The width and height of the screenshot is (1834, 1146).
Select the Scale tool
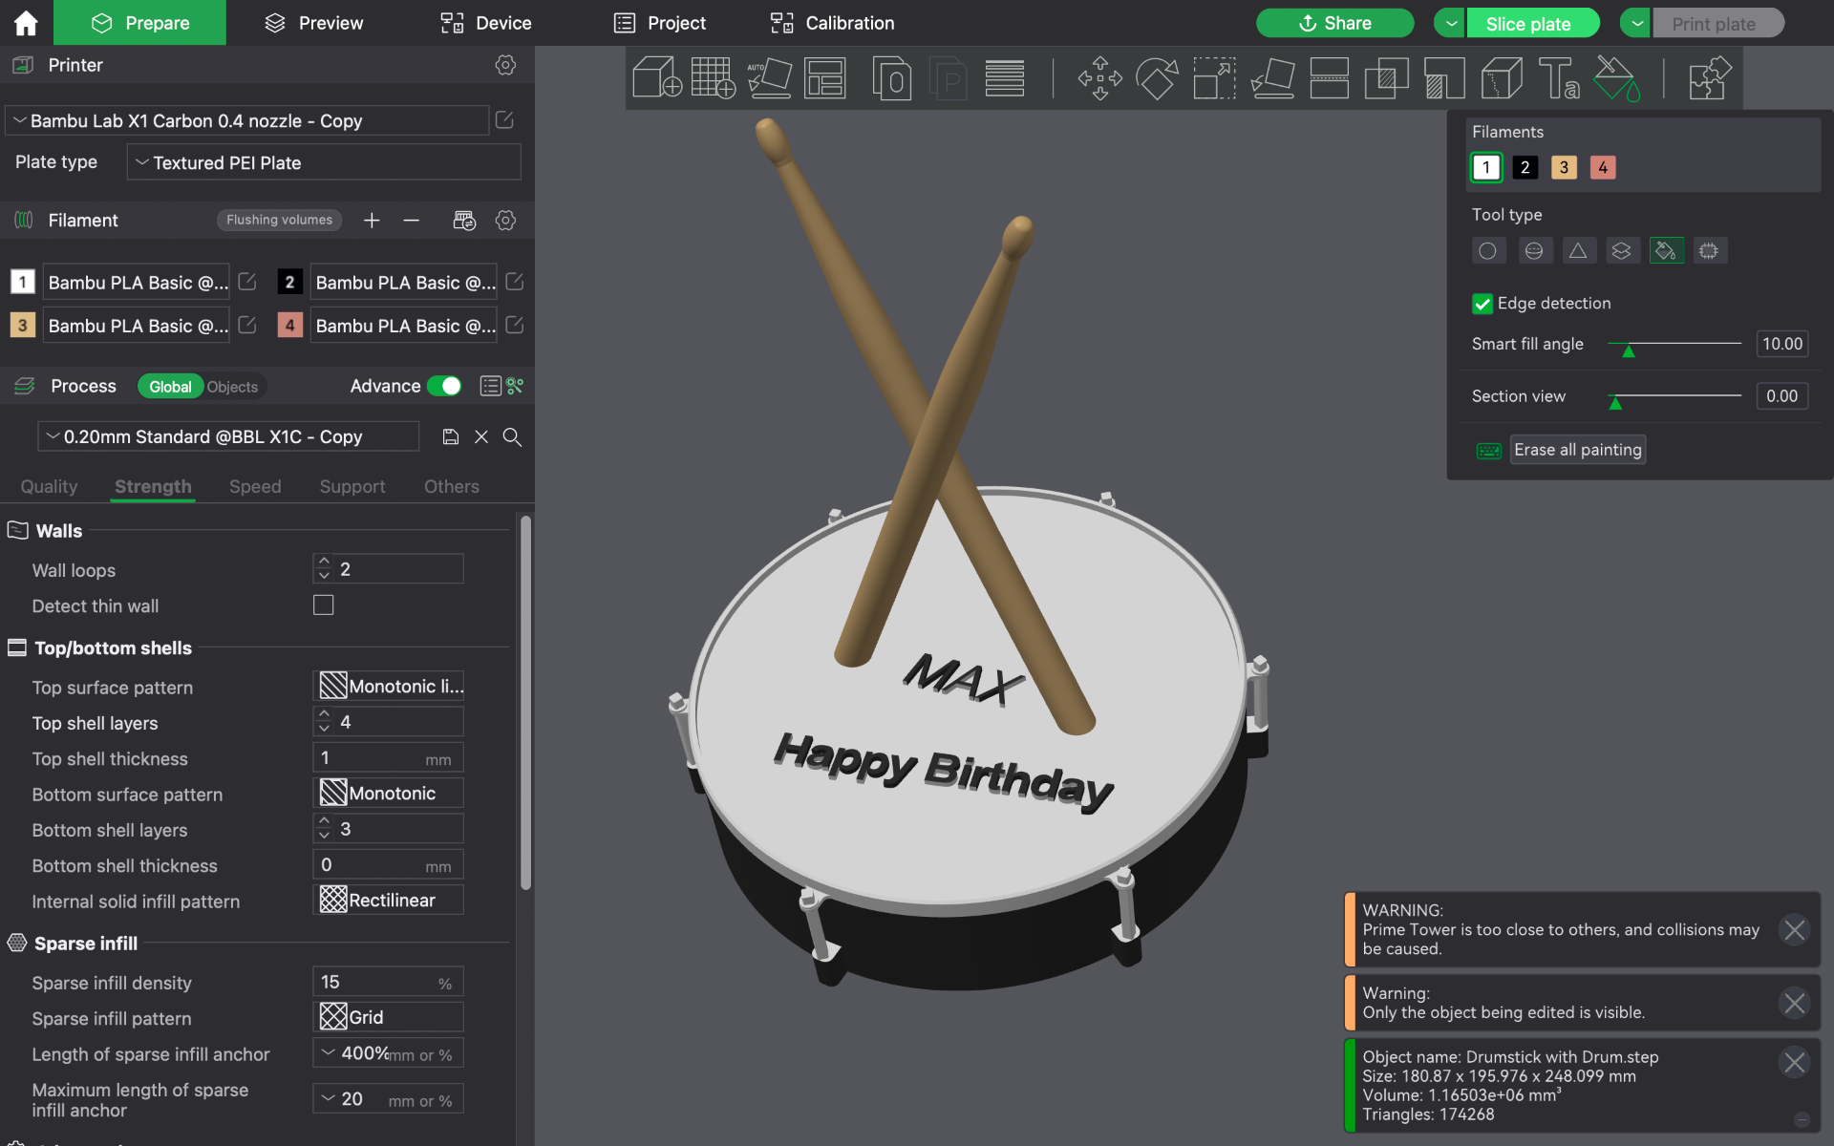[x=1214, y=77]
